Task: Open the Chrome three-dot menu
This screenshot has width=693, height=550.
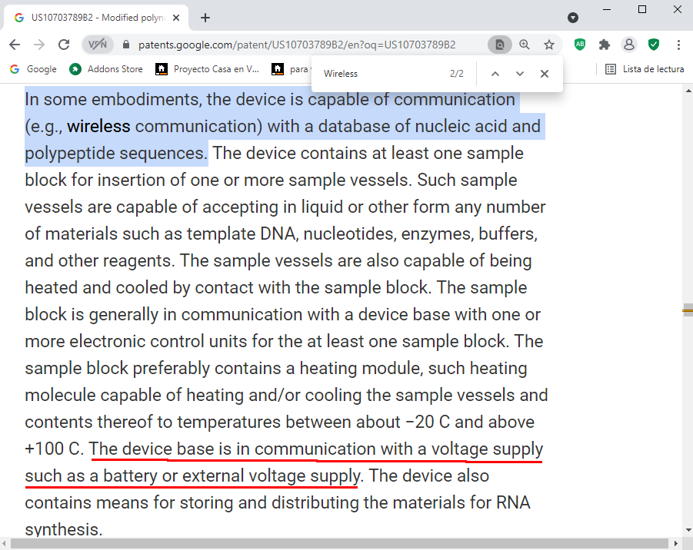Action: (x=678, y=45)
